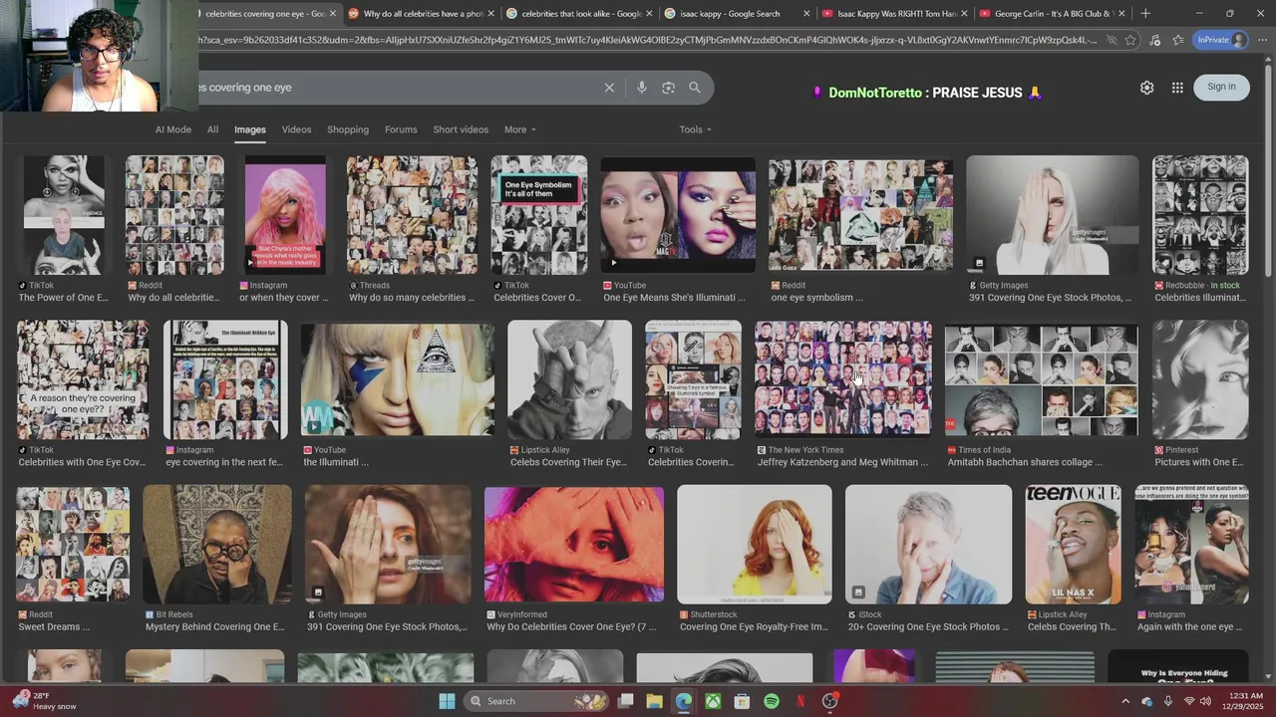This screenshot has height=717, width=1276.
Task: Open Task View on the taskbar
Action: point(625,701)
